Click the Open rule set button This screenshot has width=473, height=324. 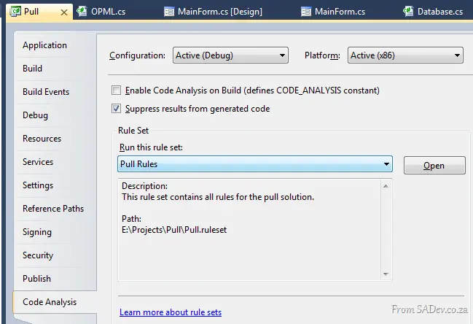click(x=434, y=165)
